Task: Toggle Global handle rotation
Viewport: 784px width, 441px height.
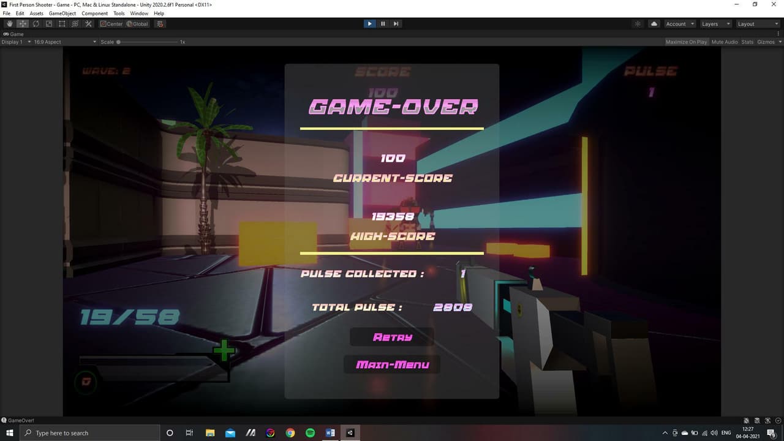Action: [137, 24]
